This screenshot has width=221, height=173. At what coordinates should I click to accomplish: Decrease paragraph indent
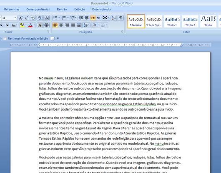(x=81, y=18)
